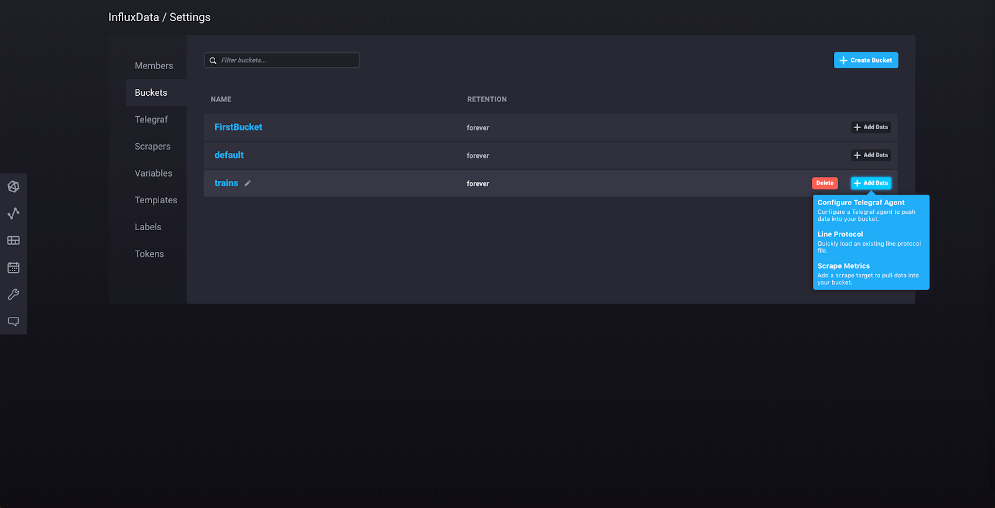Focus the Filter buckets search field
Screen dimensions: 995x508
pyautogui.click(x=282, y=60)
